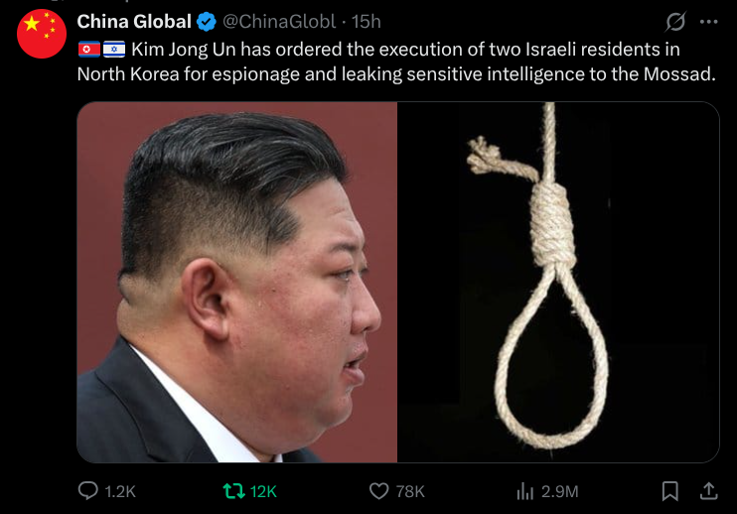Open the share upload icon
Screen dimensions: 737x514
point(709,491)
